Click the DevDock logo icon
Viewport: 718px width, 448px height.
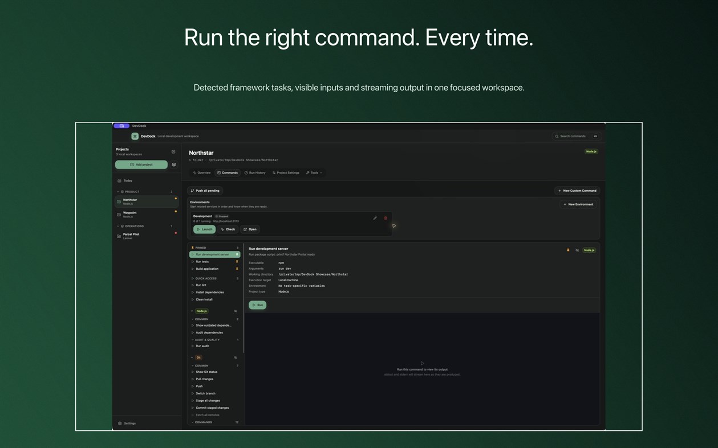pyautogui.click(x=135, y=136)
